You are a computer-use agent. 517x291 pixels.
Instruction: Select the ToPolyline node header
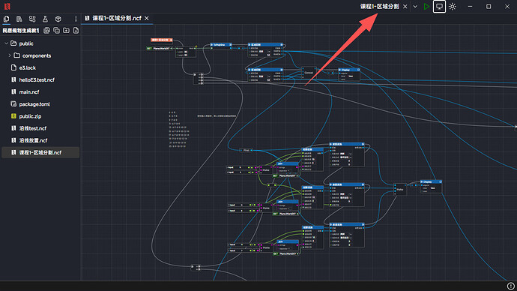coord(221,44)
